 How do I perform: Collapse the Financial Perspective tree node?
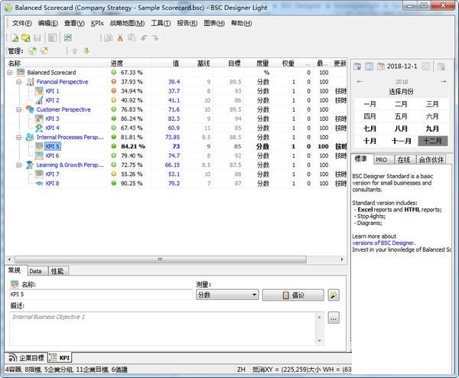[x=18, y=82]
